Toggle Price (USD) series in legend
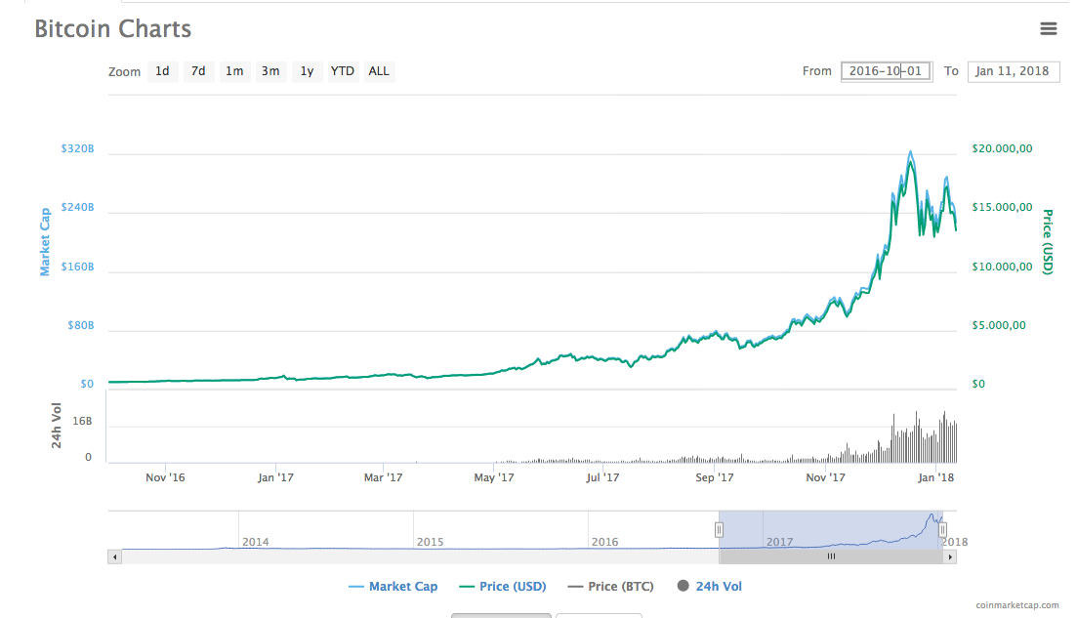 click(x=503, y=587)
